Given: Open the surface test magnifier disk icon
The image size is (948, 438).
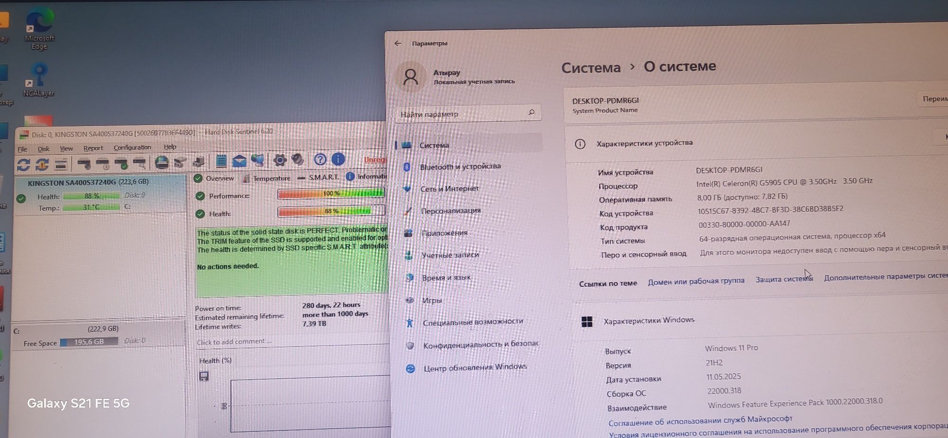Looking at the screenshot, I should click(139, 164).
